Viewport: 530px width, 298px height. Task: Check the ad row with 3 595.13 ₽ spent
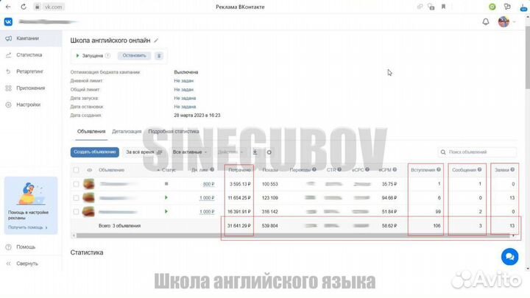click(76, 184)
